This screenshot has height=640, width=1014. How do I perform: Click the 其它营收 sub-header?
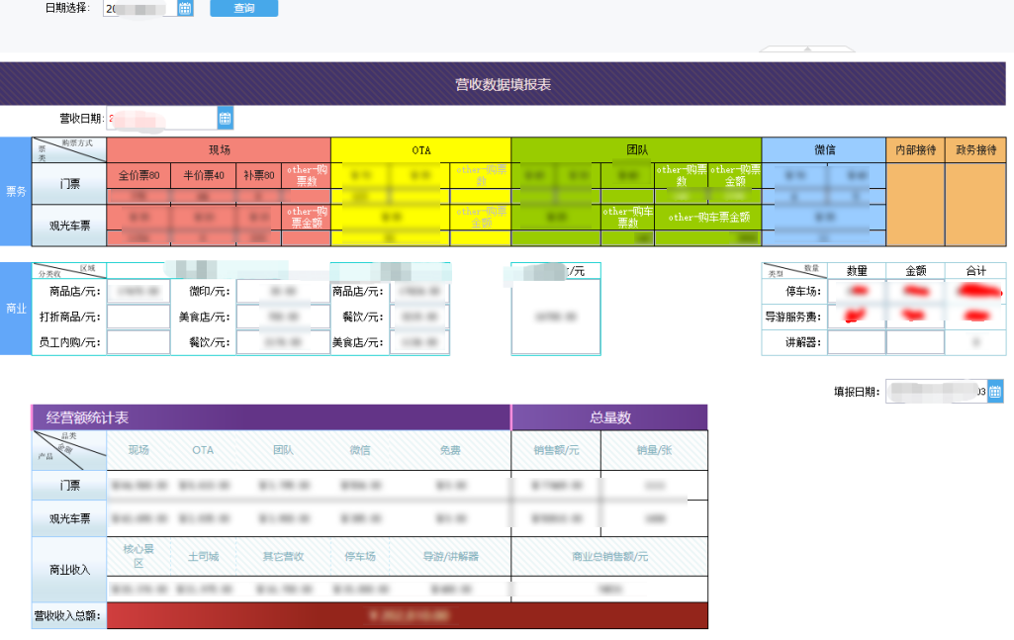pos(283,556)
